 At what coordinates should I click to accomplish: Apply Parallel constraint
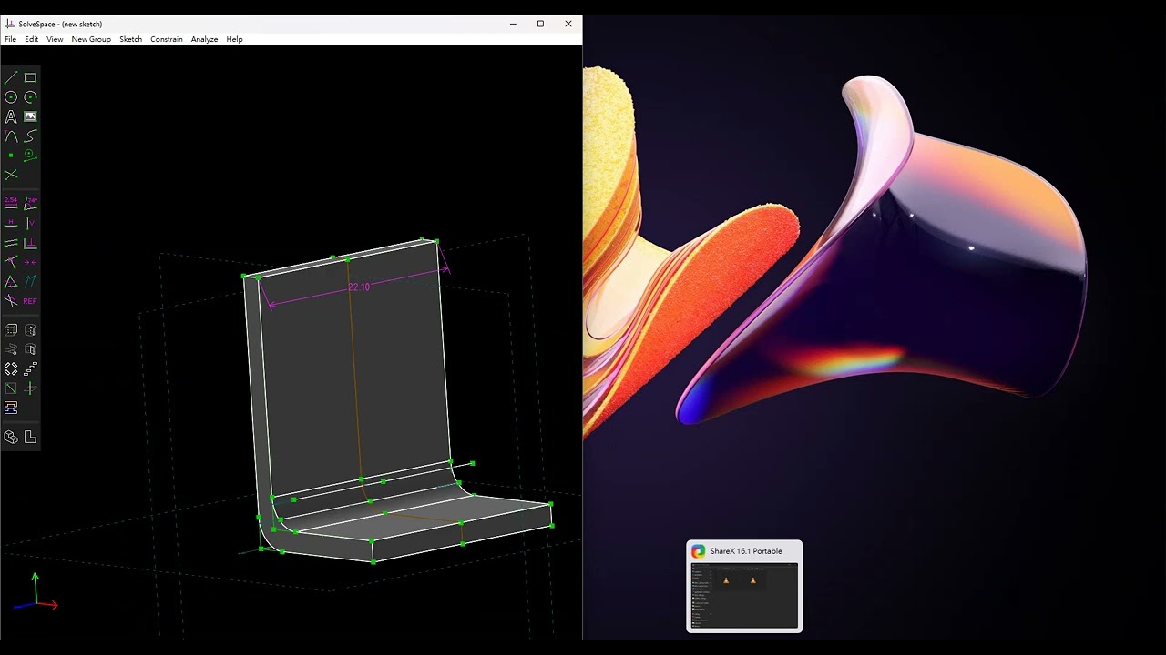[11, 243]
